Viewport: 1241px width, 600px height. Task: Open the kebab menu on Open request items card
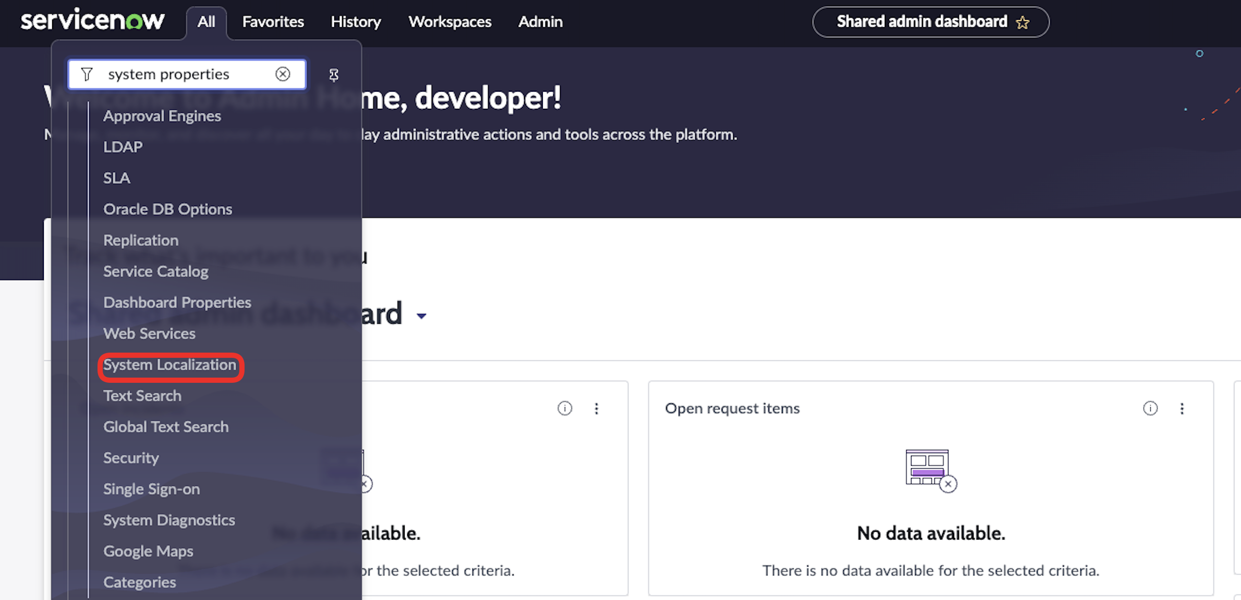[x=1182, y=408]
